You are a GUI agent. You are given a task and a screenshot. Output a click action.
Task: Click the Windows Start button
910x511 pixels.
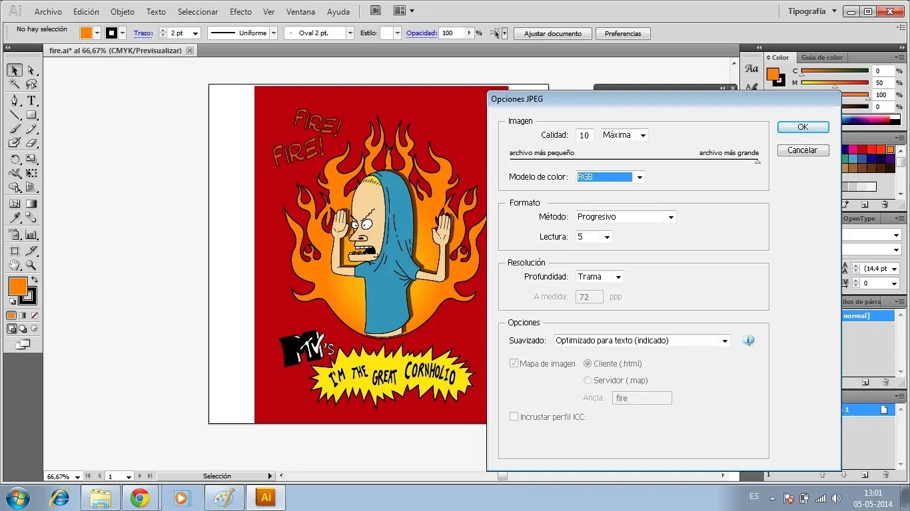(17, 498)
